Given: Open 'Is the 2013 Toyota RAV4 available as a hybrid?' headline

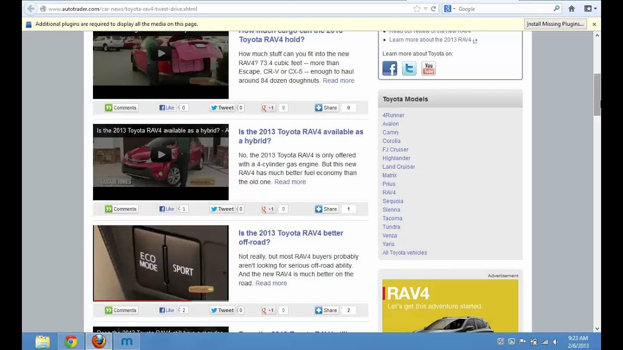Looking at the screenshot, I should coord(301,136).
